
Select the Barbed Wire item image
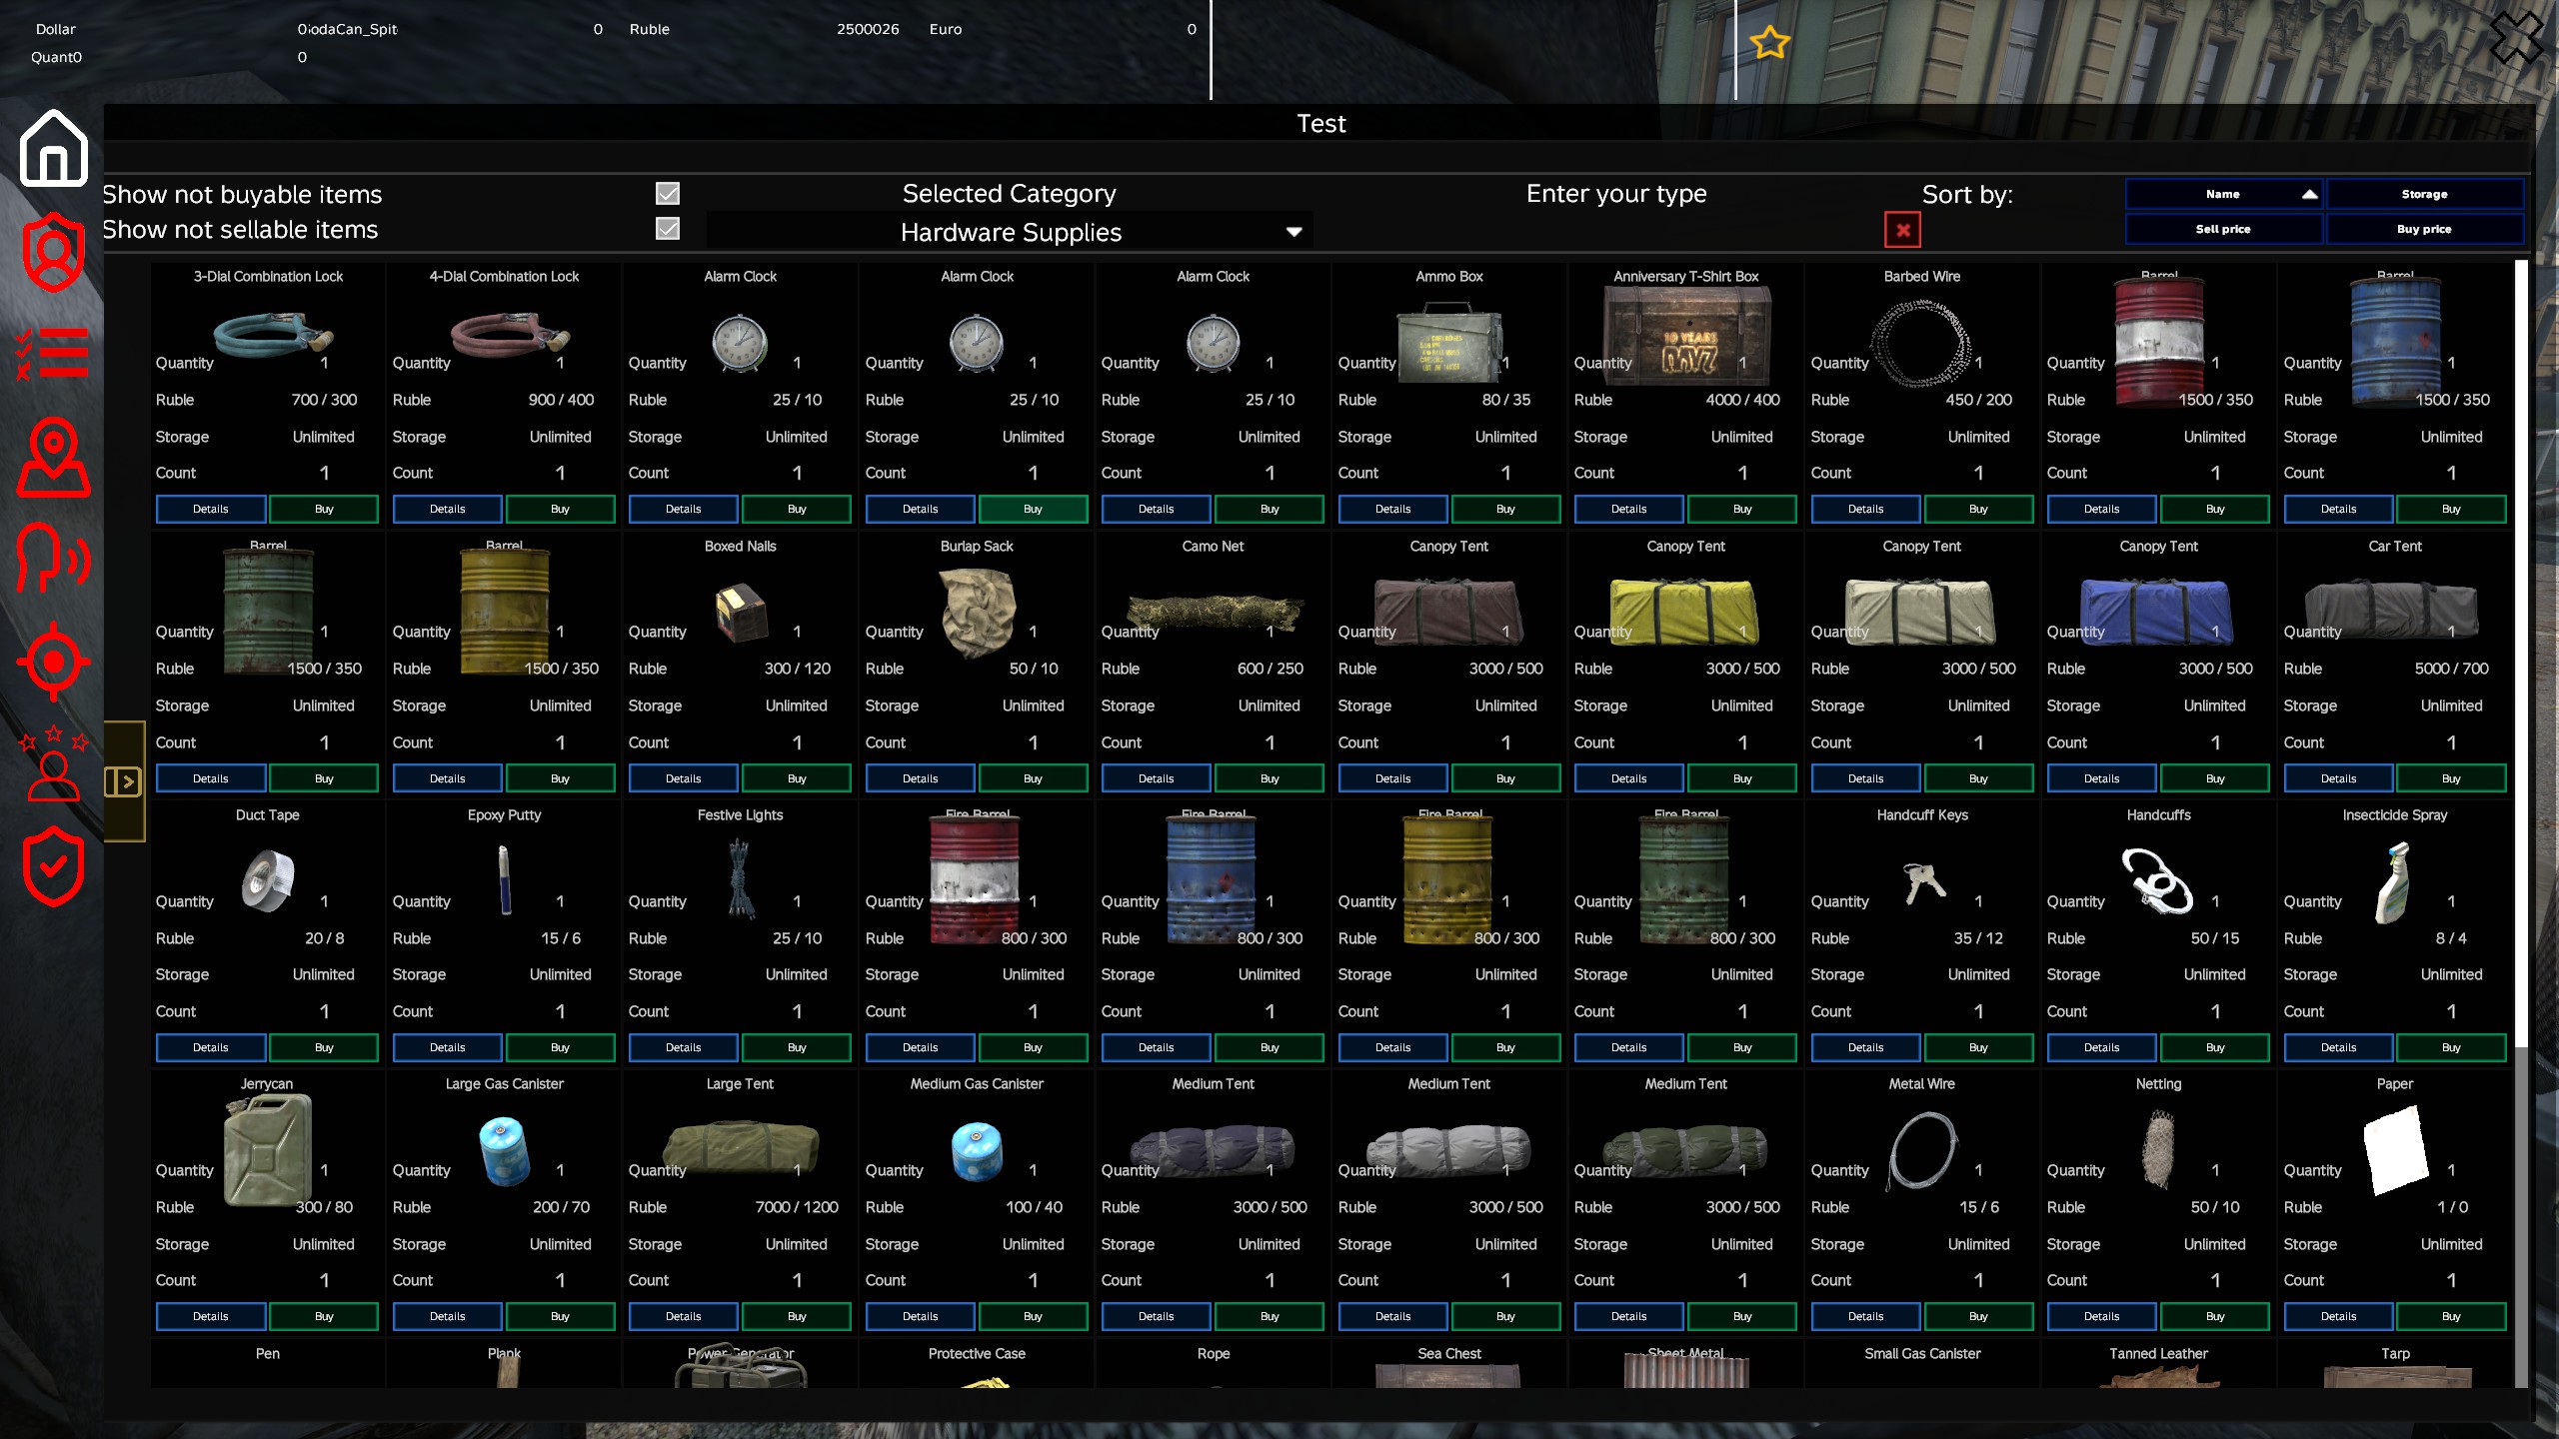click(1921, 344)
